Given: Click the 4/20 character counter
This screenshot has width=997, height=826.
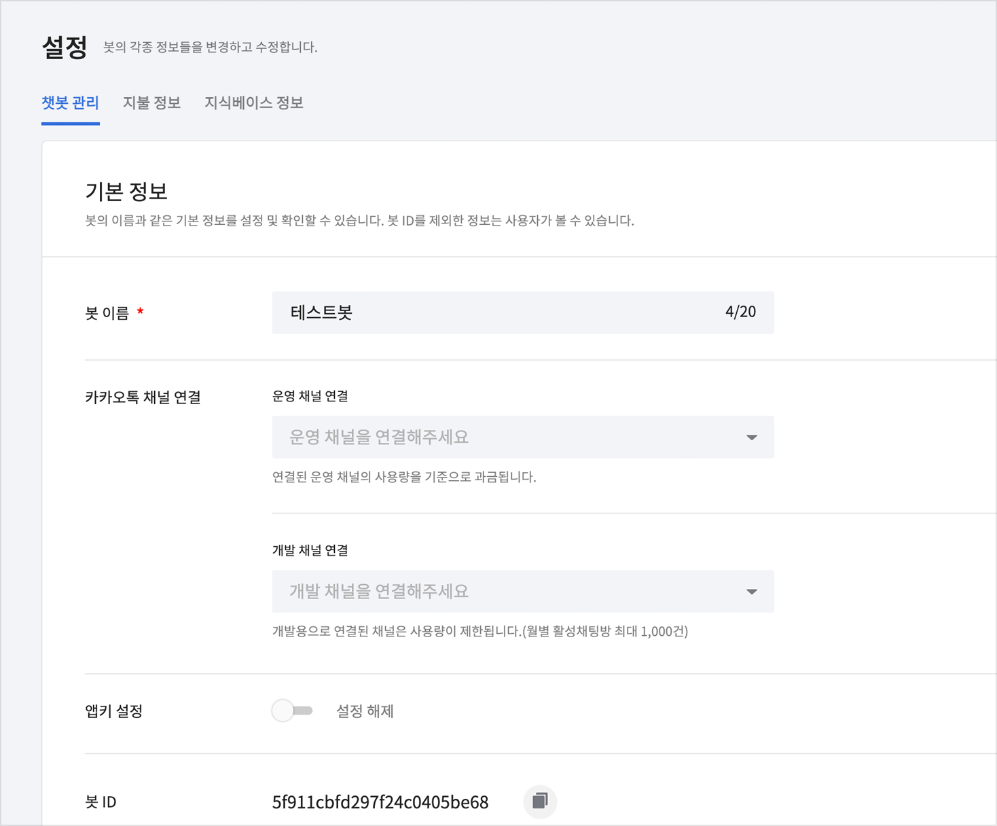Looking at the screenshot, I should (x=740, y=312).
